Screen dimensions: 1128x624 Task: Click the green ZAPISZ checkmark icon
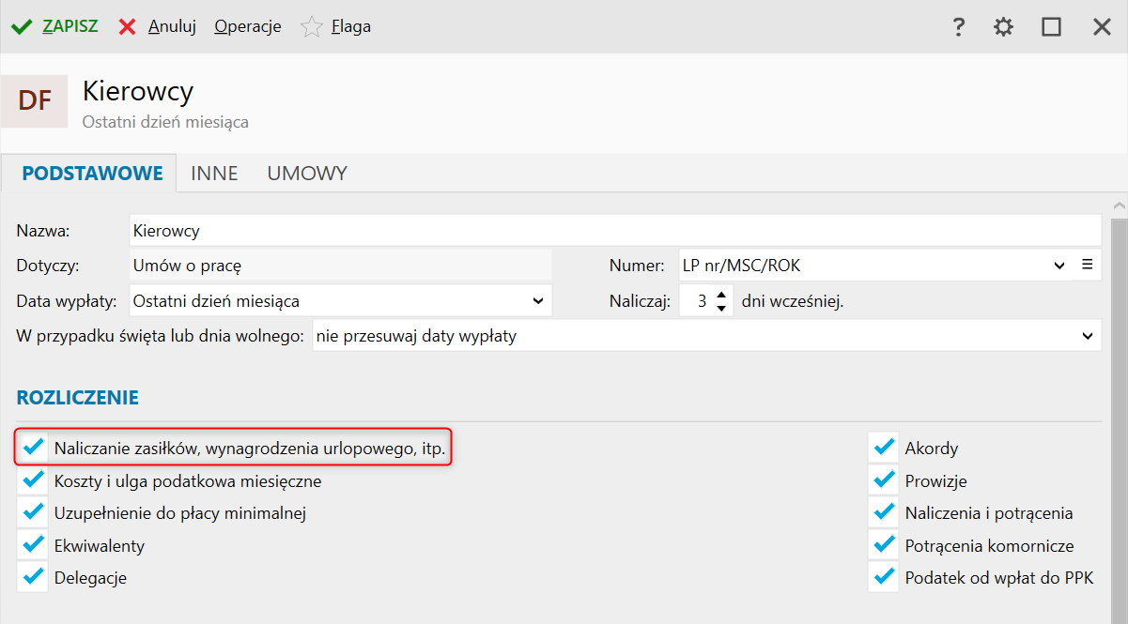(x=22, y=27)
